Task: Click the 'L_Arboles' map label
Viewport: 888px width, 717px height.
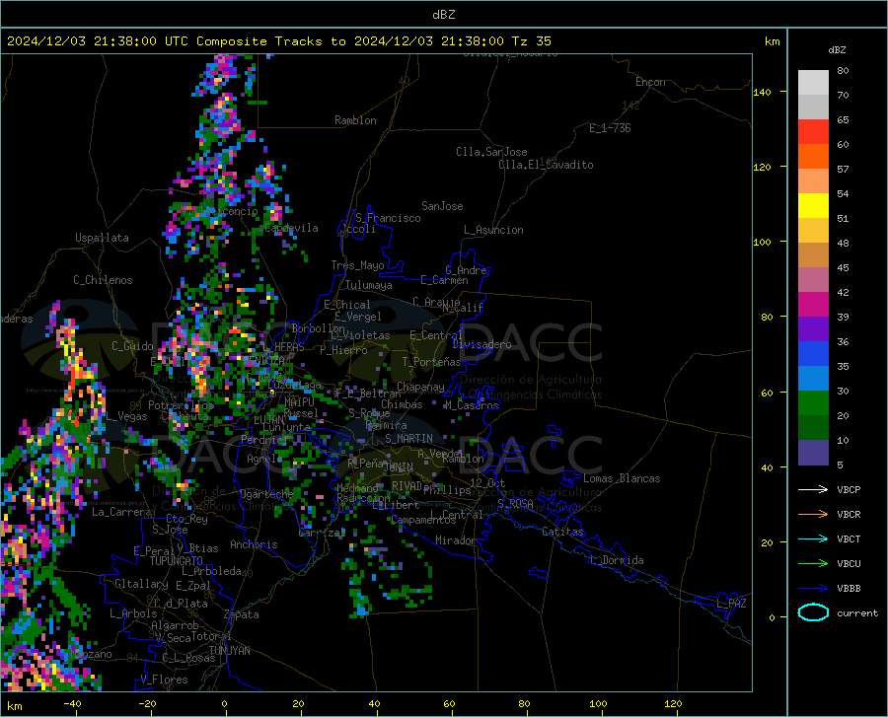Action: pos(133,613)
